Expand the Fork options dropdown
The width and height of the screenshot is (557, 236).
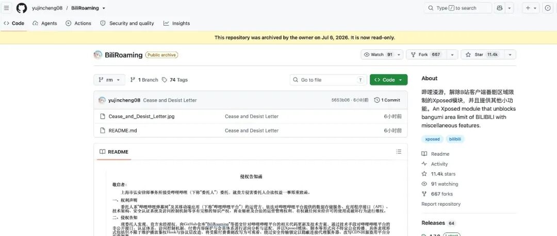452,55
